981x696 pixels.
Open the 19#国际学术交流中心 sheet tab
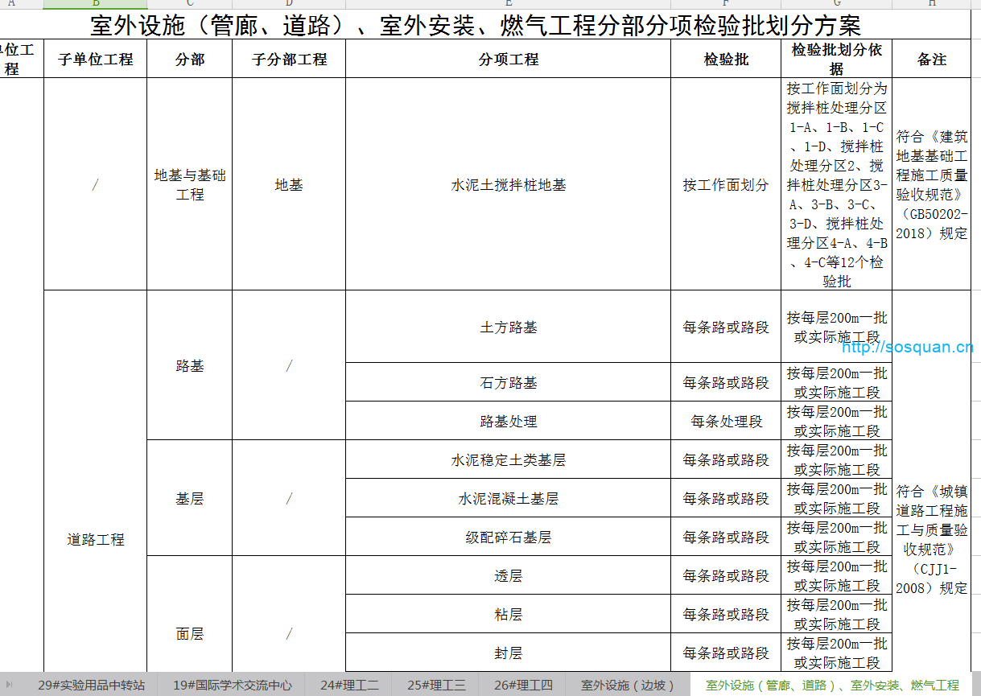pos(233,686)
